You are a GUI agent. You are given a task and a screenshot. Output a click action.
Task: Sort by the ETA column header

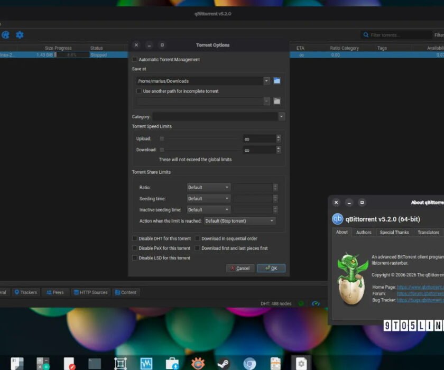pyautogui.click(x=300, y=48)
